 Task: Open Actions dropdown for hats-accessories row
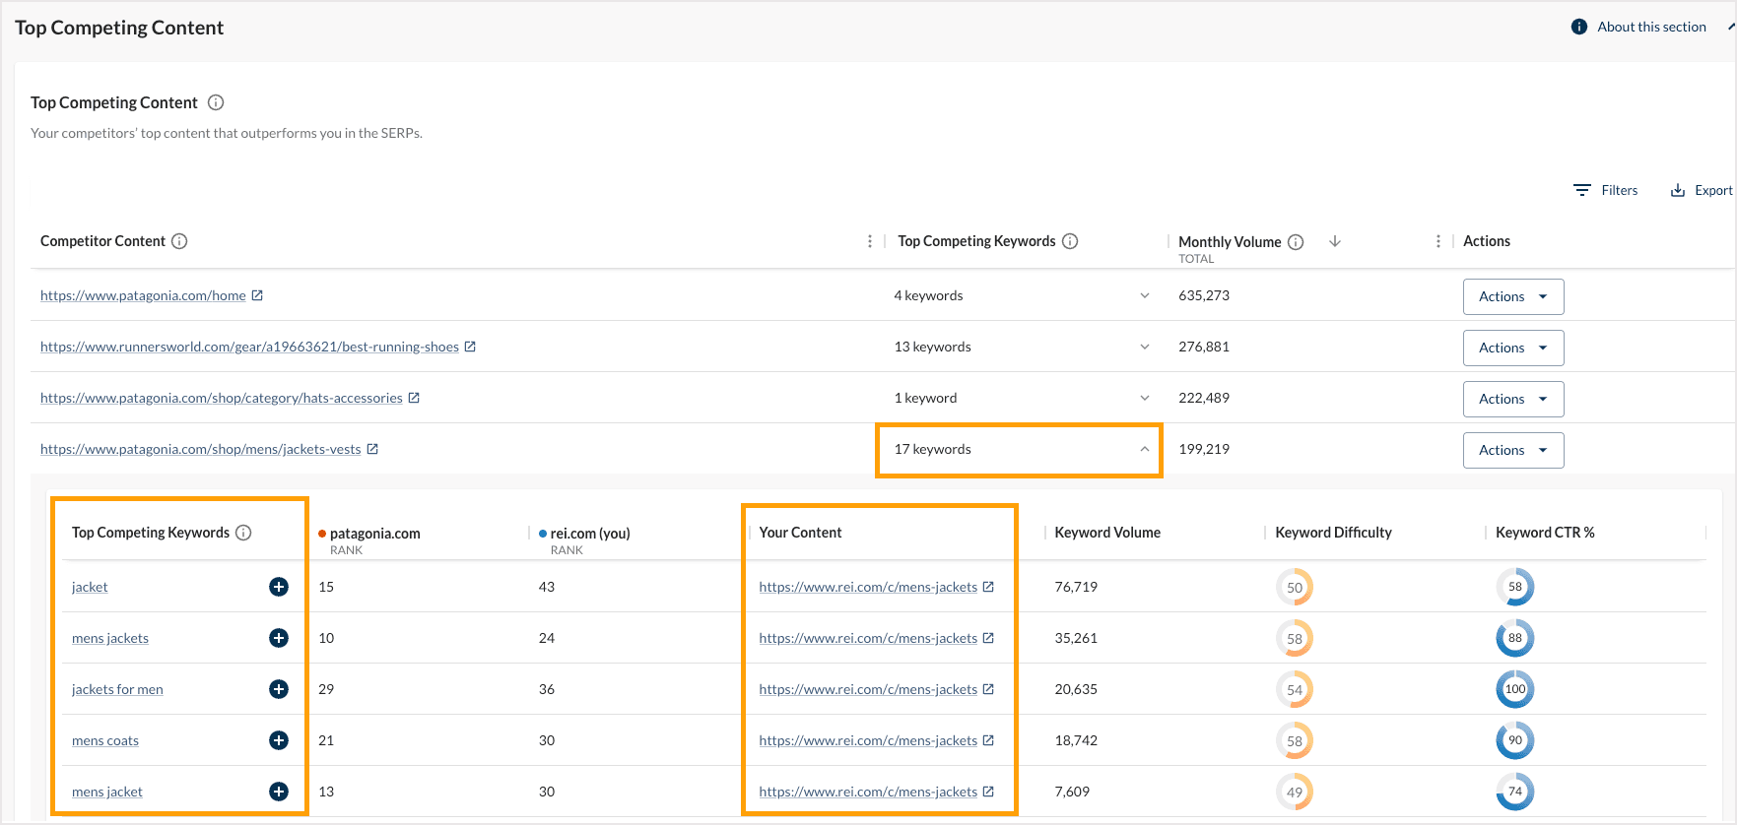pos(1512,399)
